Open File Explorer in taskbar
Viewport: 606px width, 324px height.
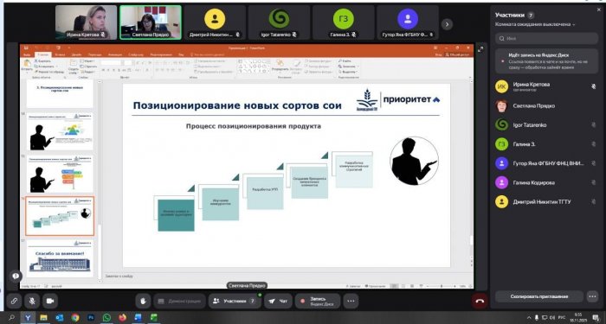coord(43,318)
